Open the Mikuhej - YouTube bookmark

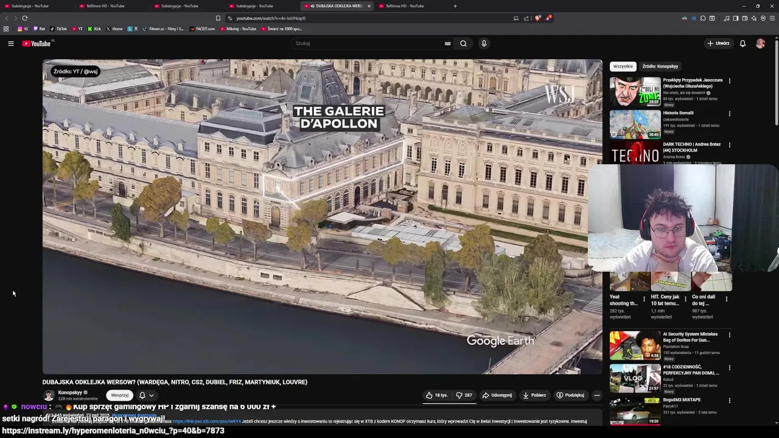pyautogui.click(x=238, y=29)
